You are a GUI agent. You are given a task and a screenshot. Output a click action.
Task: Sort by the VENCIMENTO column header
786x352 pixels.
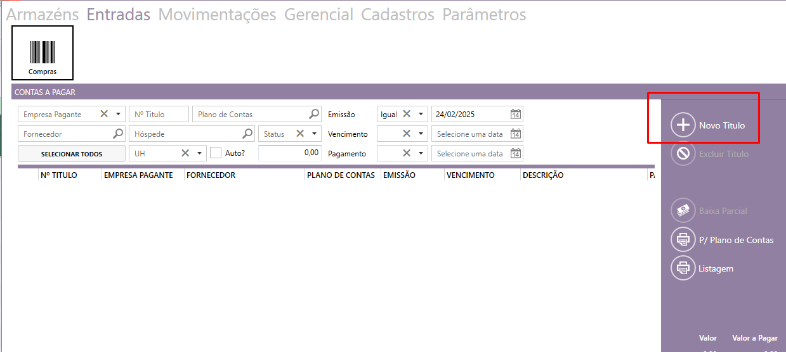click(470, 175)
